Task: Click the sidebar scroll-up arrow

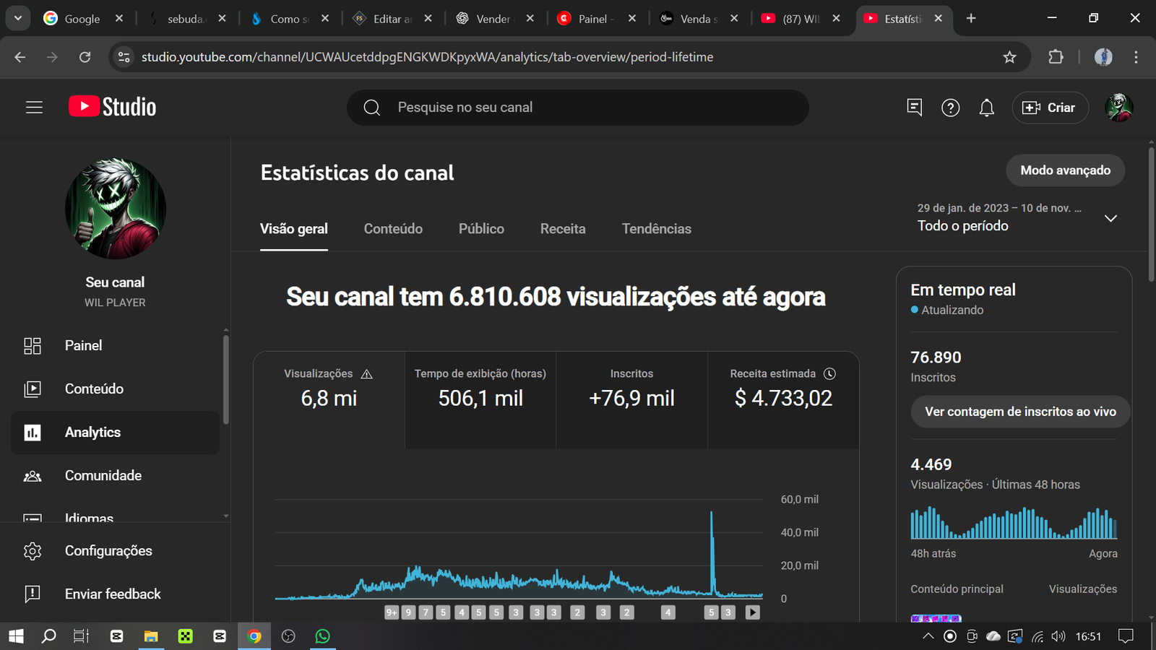Action: 225,330
